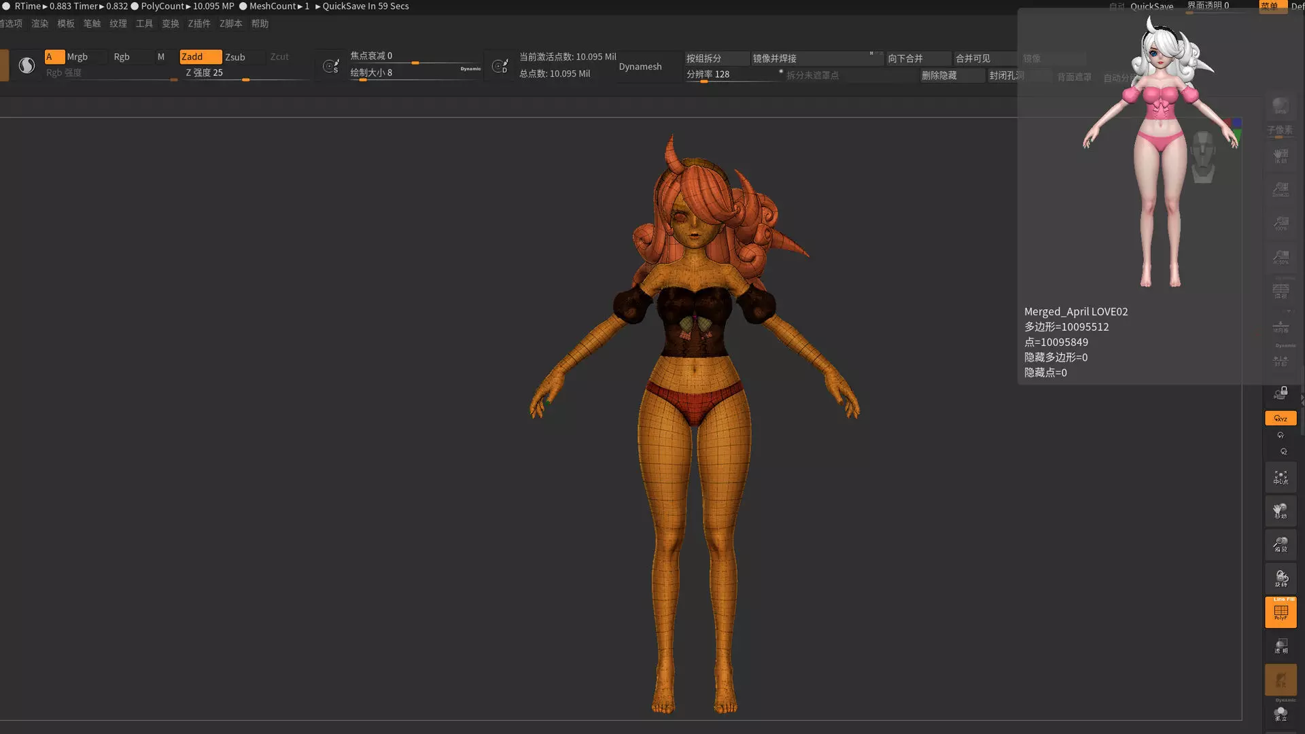Click the 总点数 total points readout
1305x734 pixels.
[x=555, y=73]
